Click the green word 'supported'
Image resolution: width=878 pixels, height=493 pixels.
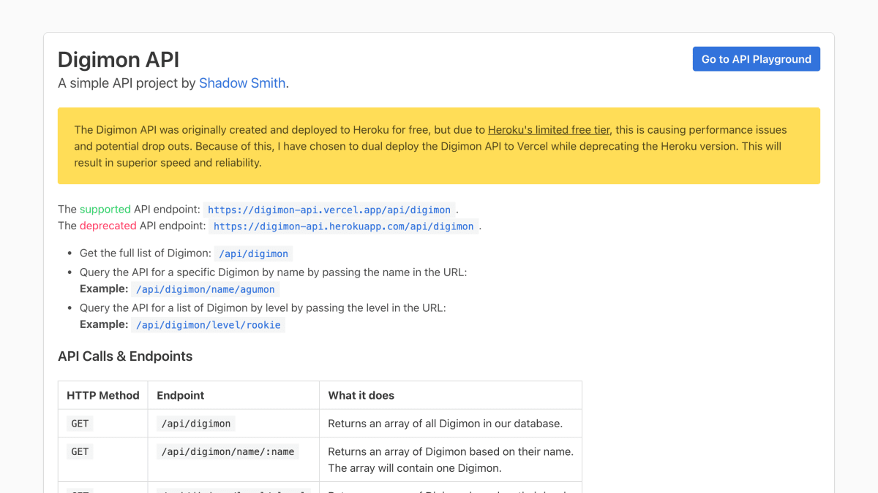[x=105, y=210]
